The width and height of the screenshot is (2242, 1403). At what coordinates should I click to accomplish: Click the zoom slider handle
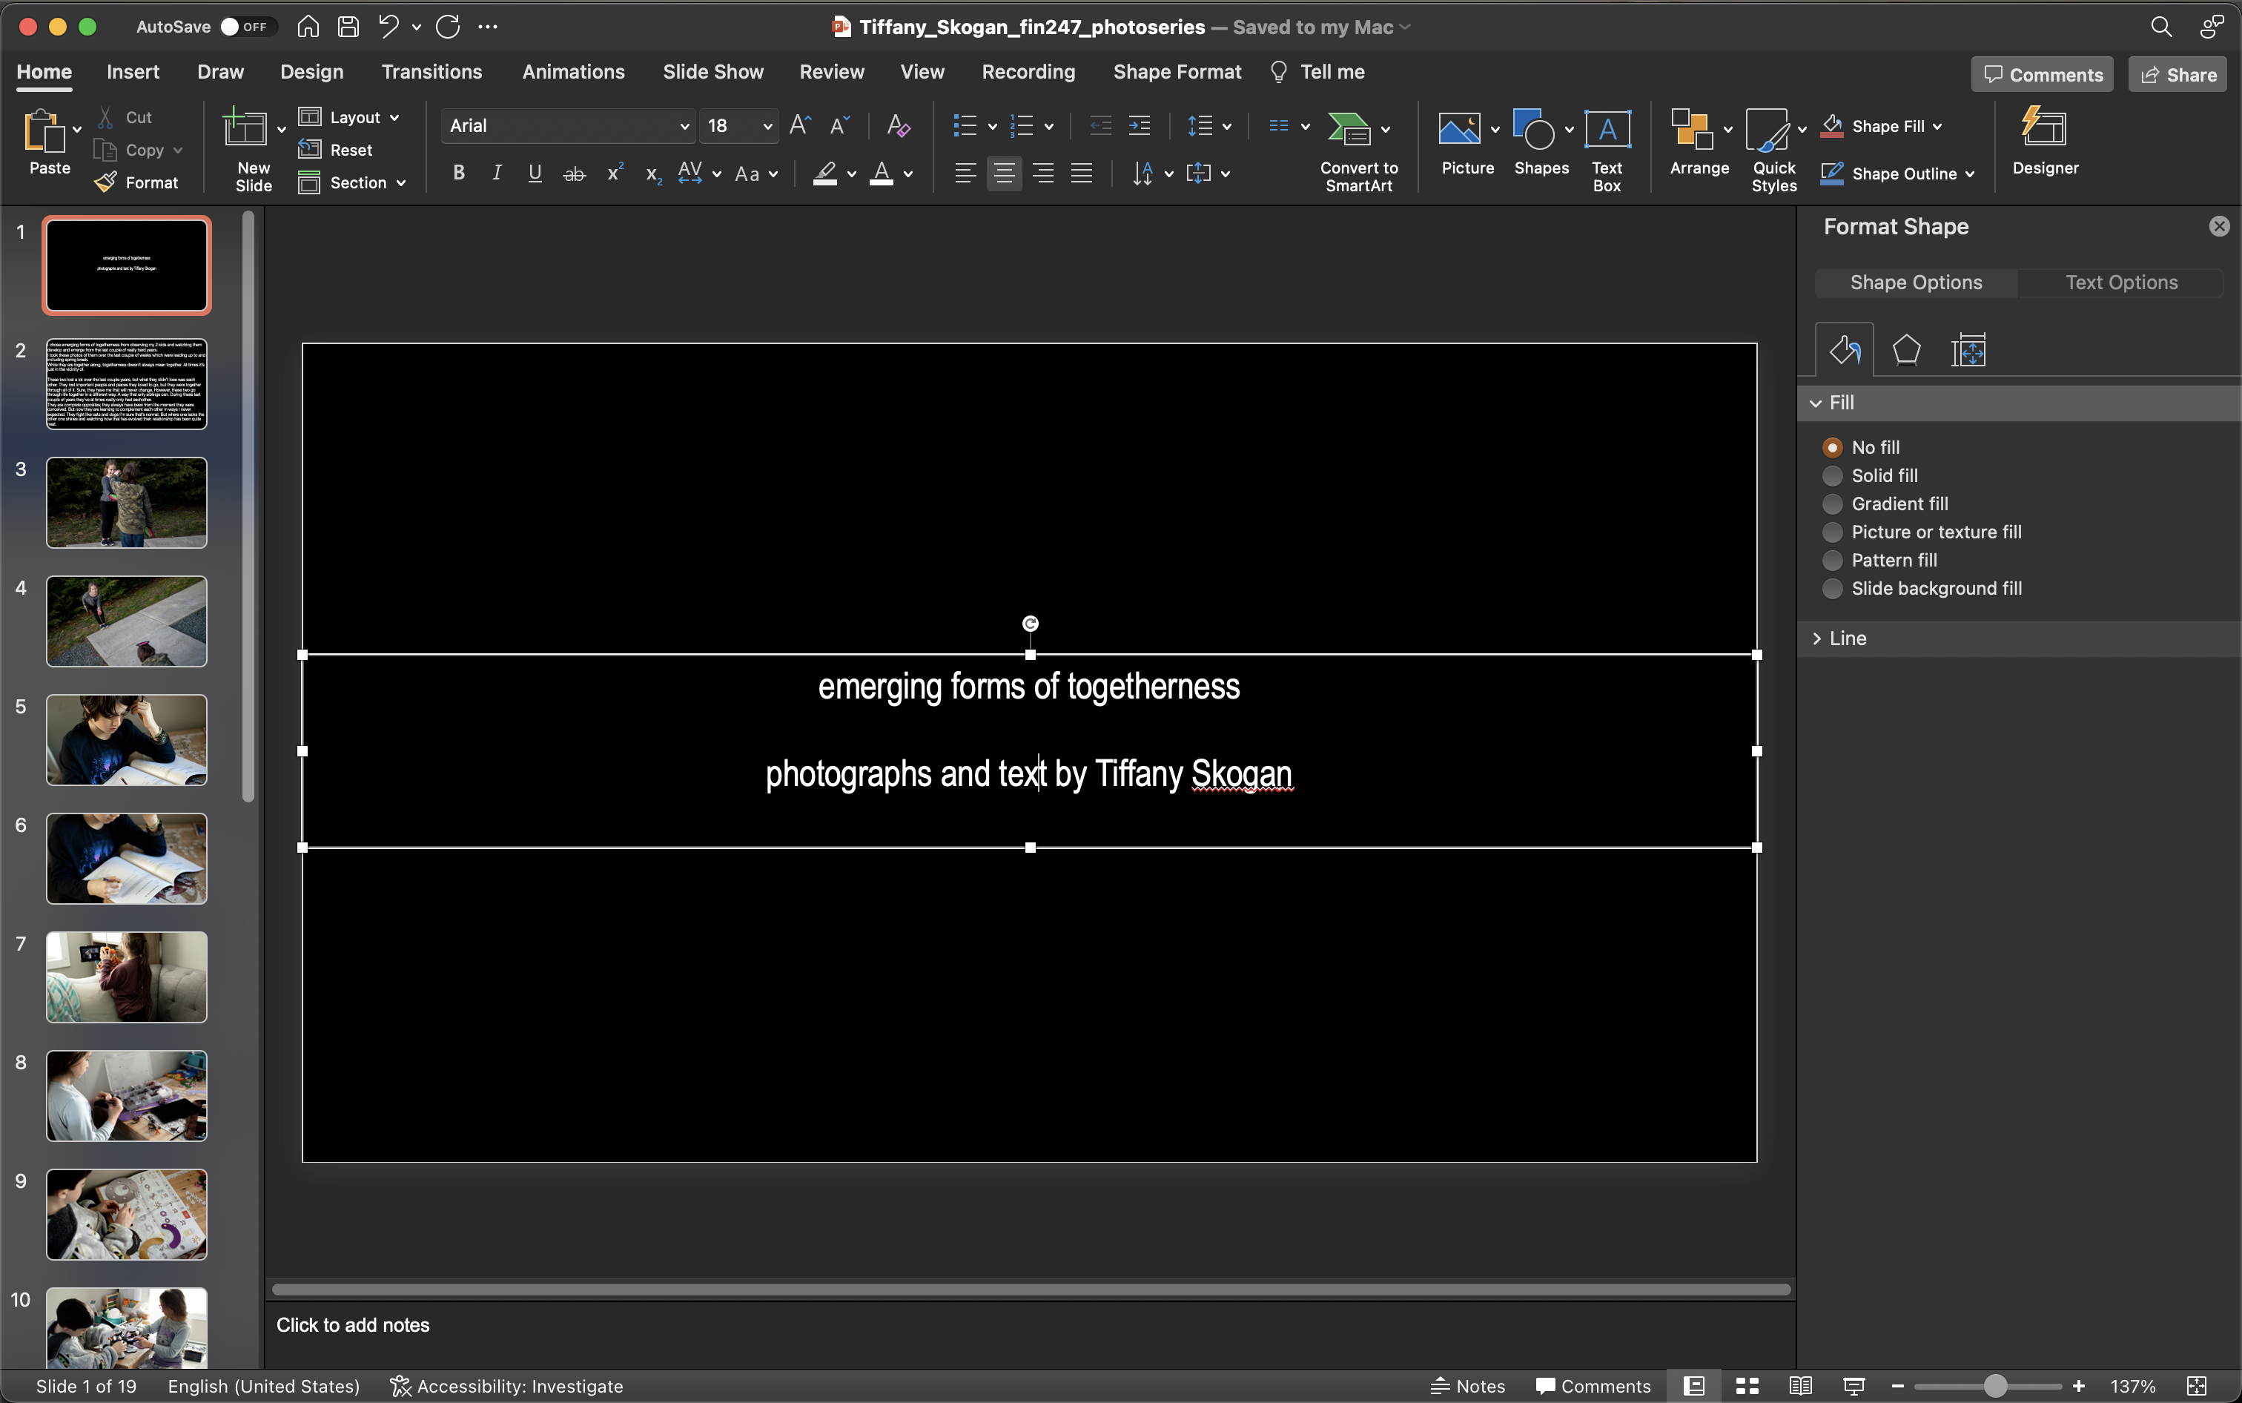(x=1995, y=1385)
